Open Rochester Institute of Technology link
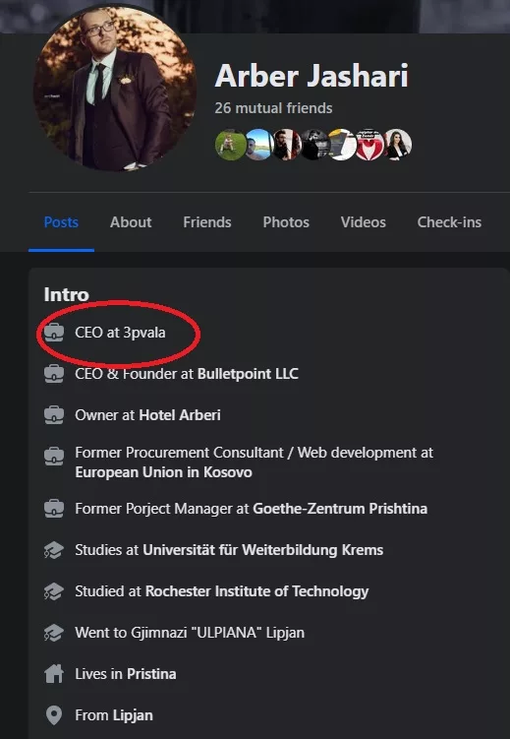This screenshot has height=739, width=510. (x=256, y=591)
